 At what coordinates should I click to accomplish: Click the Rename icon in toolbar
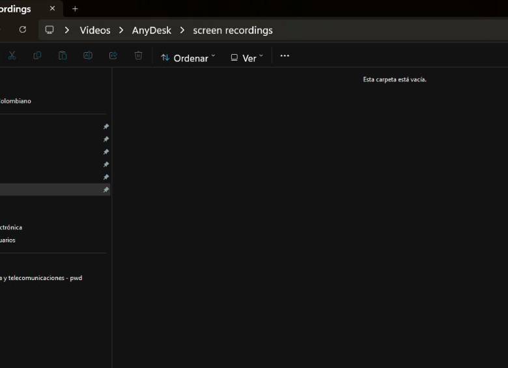tap(88, 56)
